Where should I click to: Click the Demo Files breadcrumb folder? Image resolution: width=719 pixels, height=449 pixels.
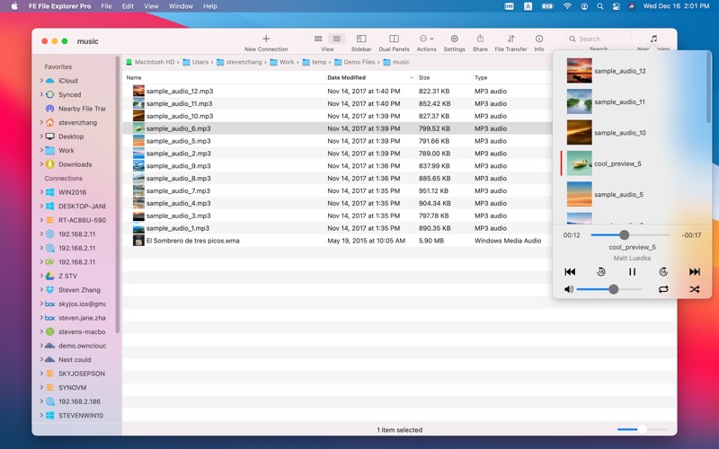(359, 63)
